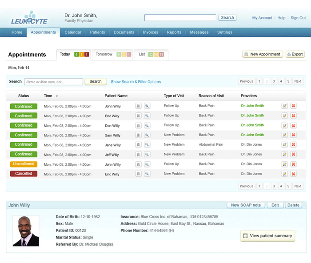The image size is (311, 263).
Task: Open the Messages section
Action: coord(199,32)
